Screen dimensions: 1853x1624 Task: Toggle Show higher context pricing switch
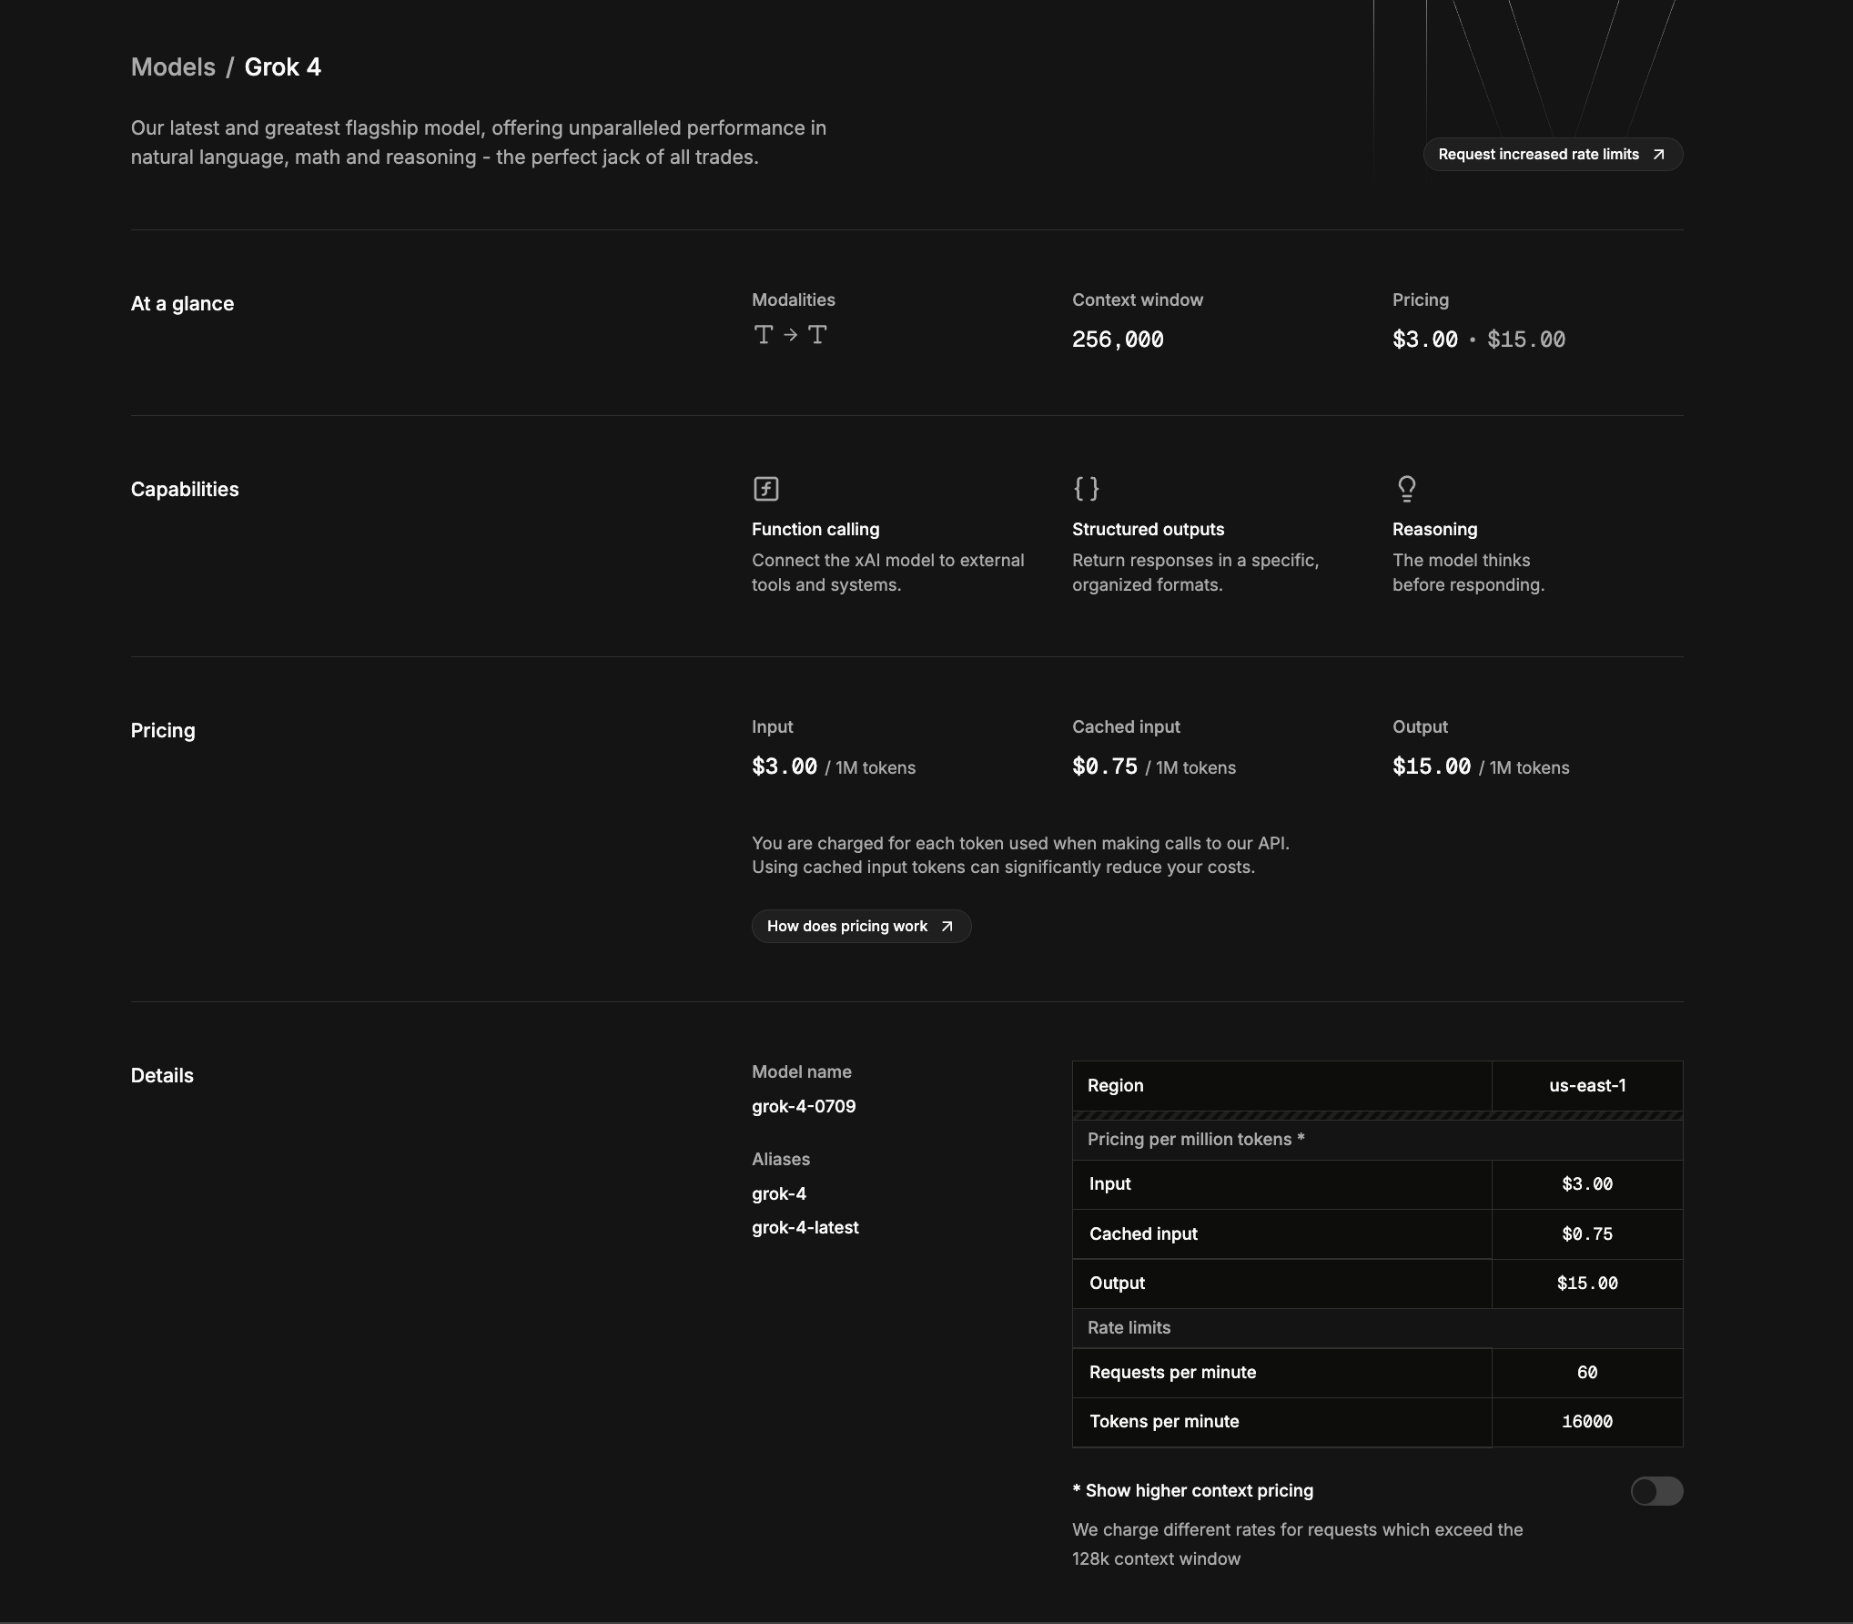[1656, 1491]
